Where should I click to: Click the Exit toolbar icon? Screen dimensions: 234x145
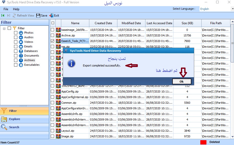[51, 16]
